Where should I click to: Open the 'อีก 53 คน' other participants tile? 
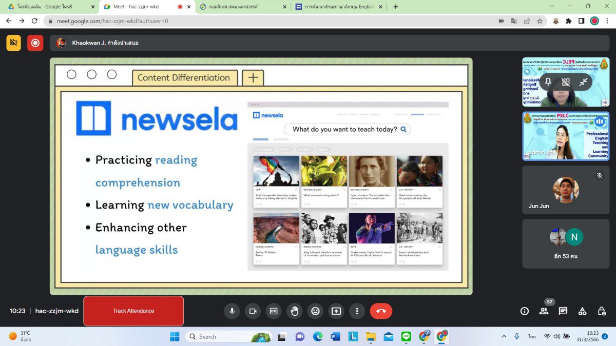point(566,244)
